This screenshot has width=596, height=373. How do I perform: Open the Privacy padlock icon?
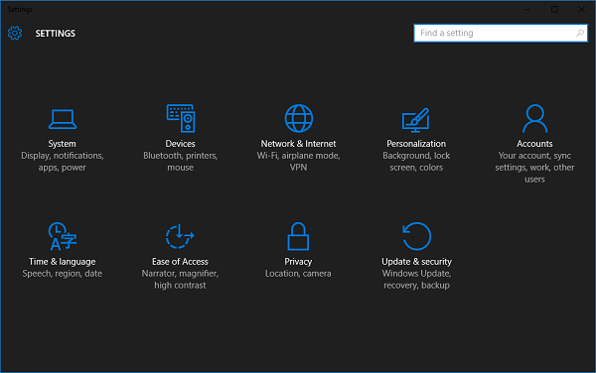click(x=298, y=236)
